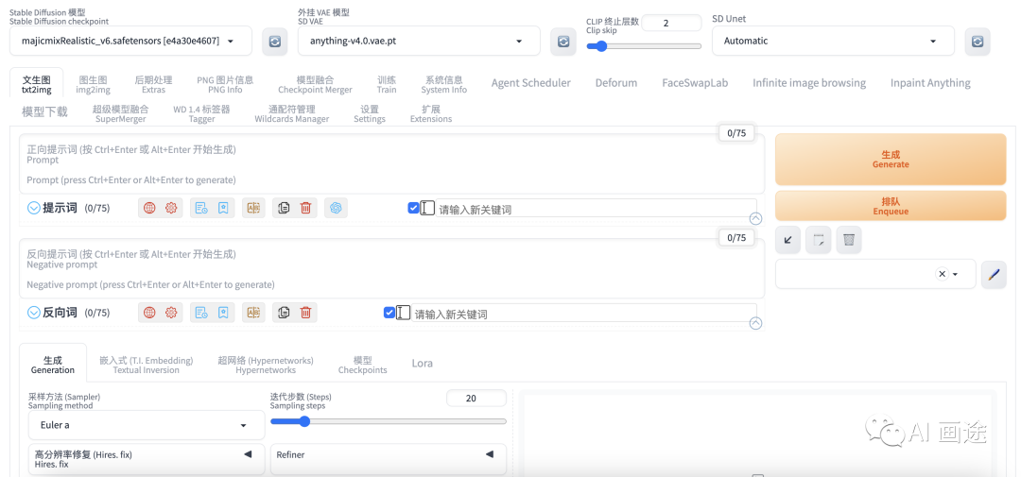Screen dimensions: 1021x477
Task: Open bookmark favorites icon in 反向词 toolbar
Action: (x=223, y=313)
